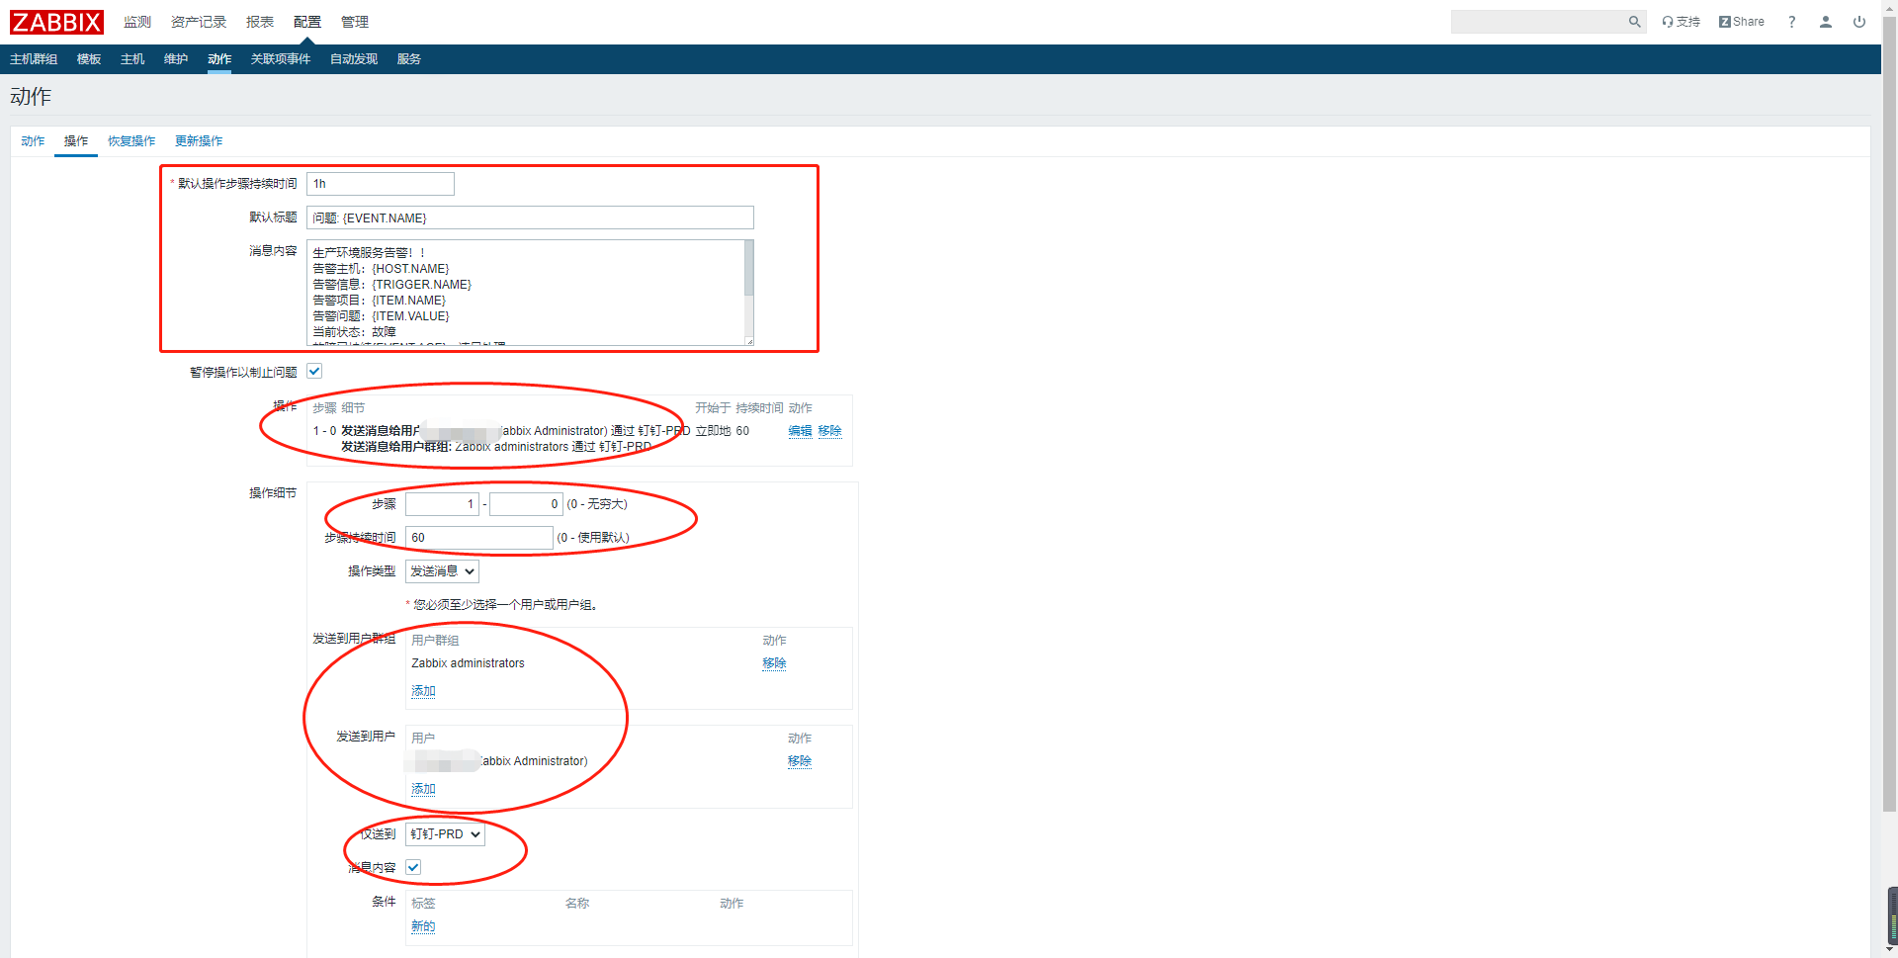This screenshot has height=958, width=1898.
Task: Click the Zabbix administrators group name
Action: click(x=468, y=663)
